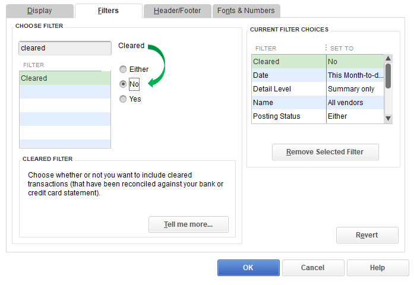Select the Either radio option
Viewport: 414px width, 285px height.
[x=123, y=69]
